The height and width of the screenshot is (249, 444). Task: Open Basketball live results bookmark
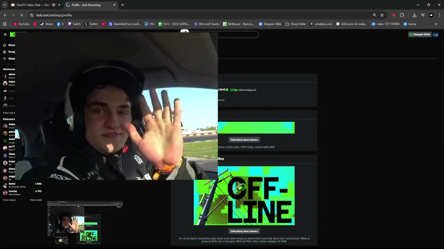(x=125, y=24)
